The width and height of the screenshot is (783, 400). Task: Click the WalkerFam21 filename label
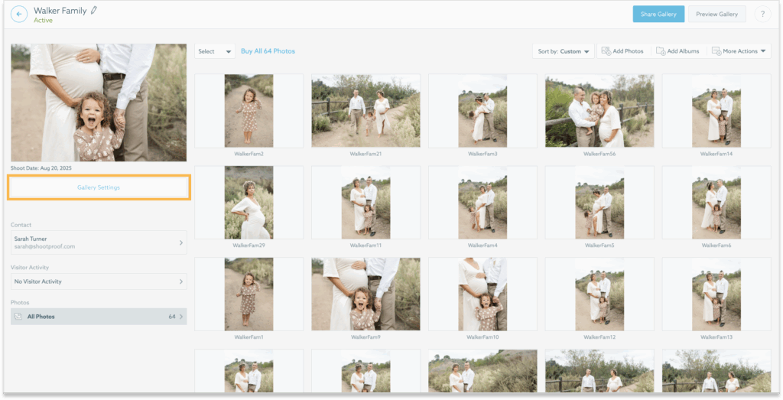[366, 154]
